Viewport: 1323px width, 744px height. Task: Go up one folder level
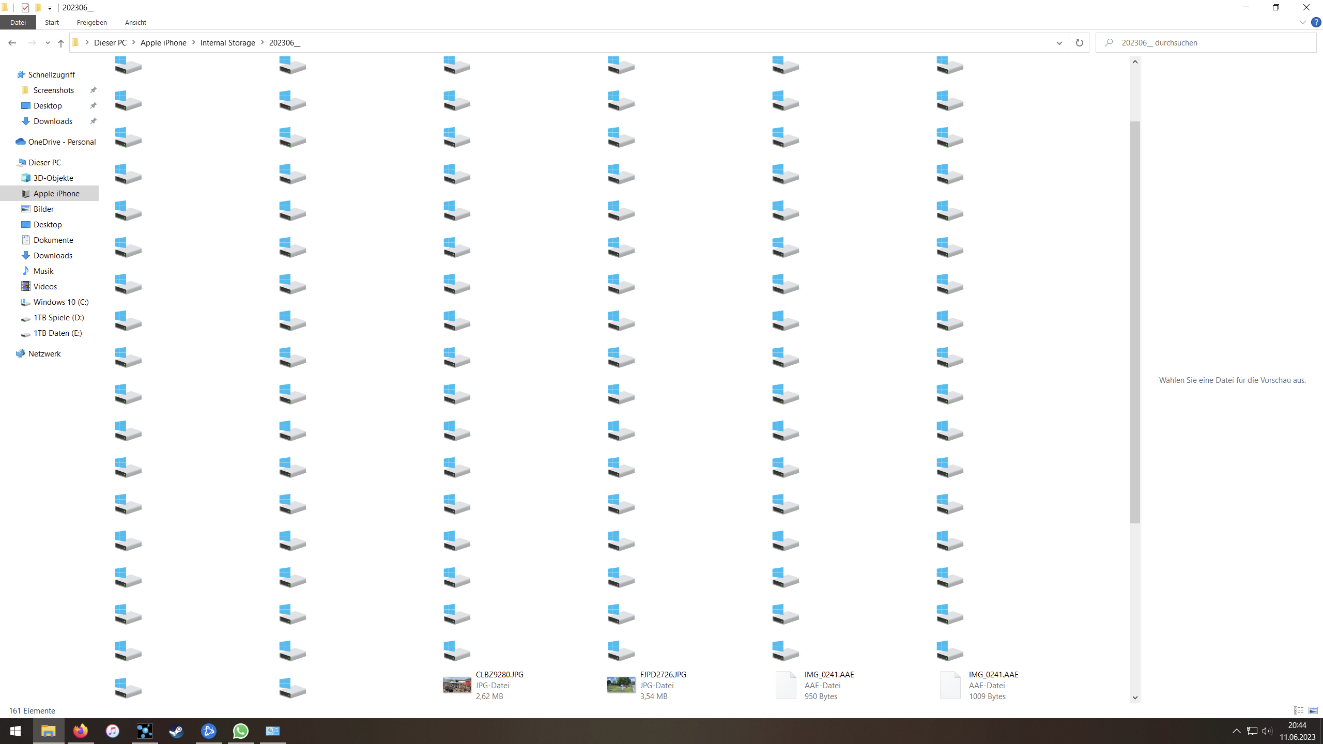click(61, 43)
